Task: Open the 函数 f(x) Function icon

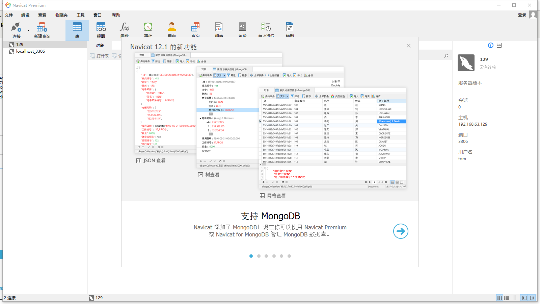Action: coord(125,30)
